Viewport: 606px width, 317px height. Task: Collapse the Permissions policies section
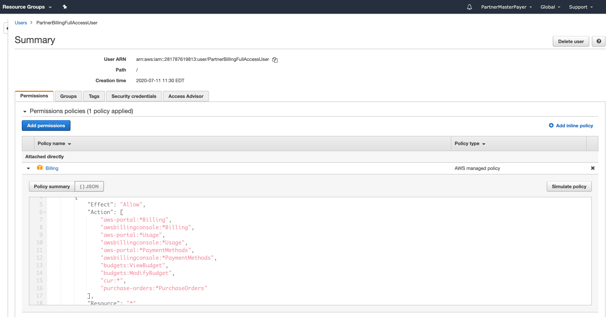tap(25, 111)
